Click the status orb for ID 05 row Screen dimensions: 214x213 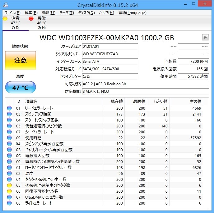point(9,126)
